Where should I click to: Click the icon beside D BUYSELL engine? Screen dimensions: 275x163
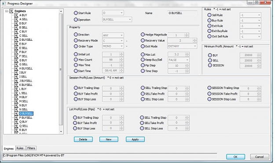(16, 40)
